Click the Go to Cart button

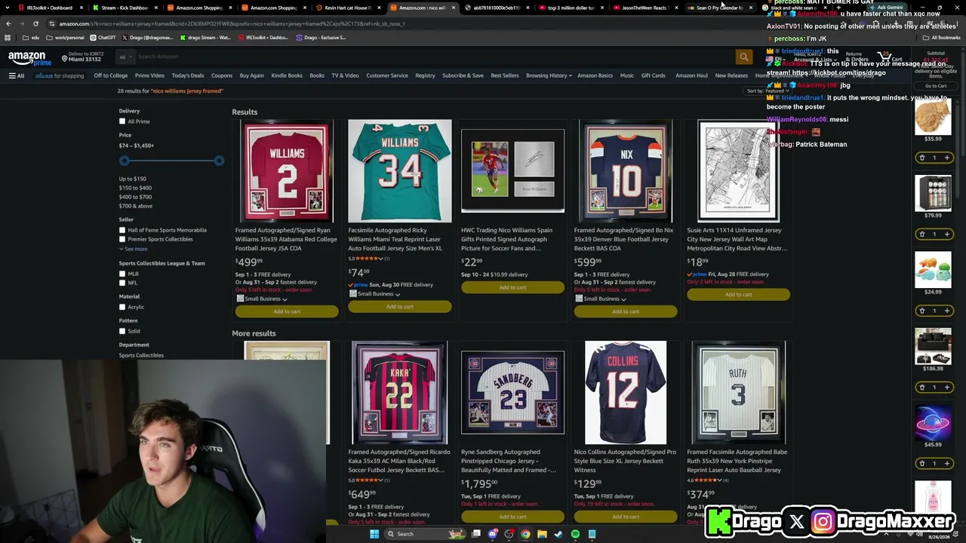[936, 86]
